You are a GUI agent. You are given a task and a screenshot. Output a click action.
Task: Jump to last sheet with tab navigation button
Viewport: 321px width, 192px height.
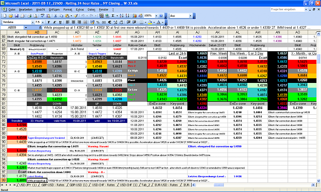[14, 185]
